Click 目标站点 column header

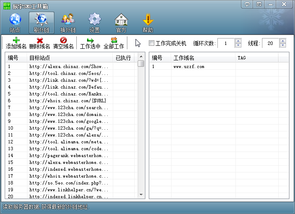point(70,58)
